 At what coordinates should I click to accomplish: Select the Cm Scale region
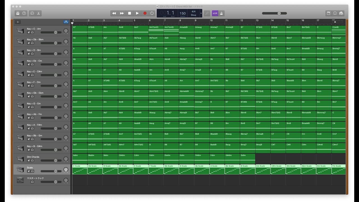point(263,169)
